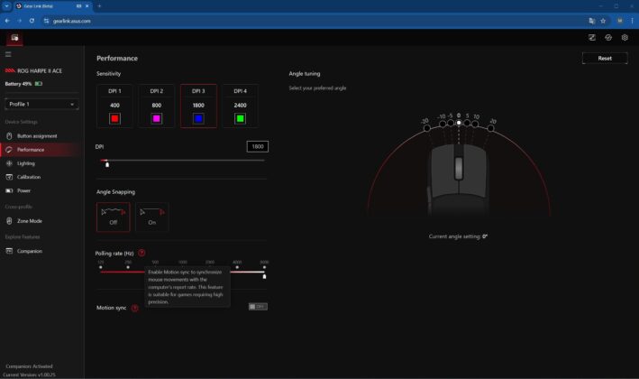Open the Chrome three-dot menu
Screen dimensions: 639x379
tap(632, 21)
